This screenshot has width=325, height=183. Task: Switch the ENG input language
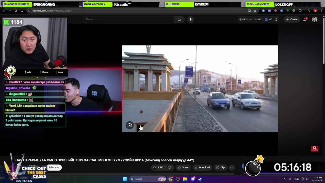tap(296, 179)
